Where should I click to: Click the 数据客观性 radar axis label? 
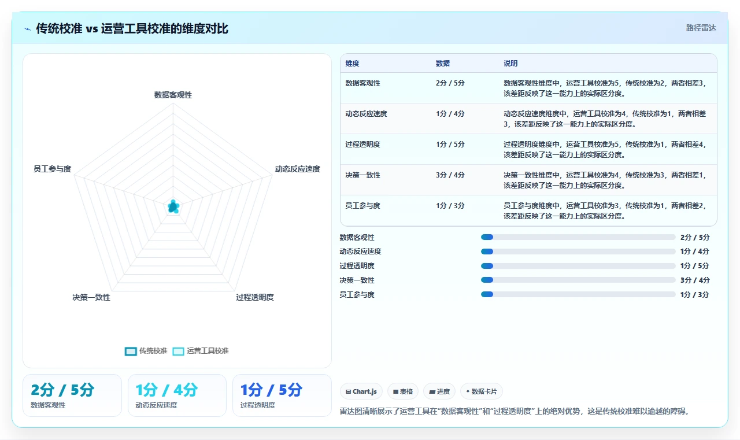[x=173, y=95]
